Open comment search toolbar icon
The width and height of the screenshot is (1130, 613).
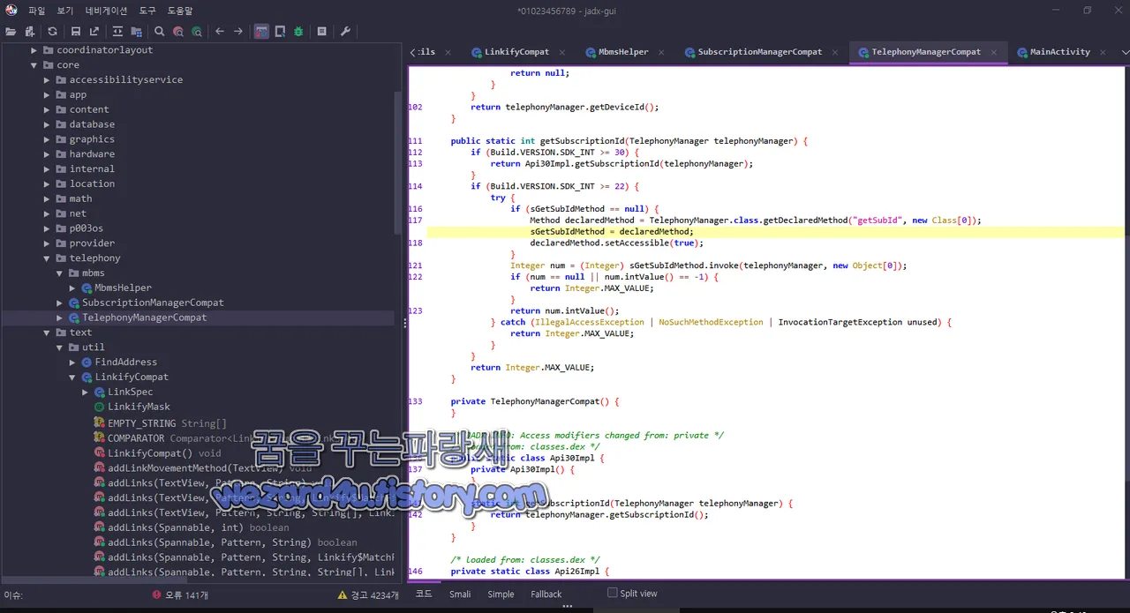click(x=197, y=31)
